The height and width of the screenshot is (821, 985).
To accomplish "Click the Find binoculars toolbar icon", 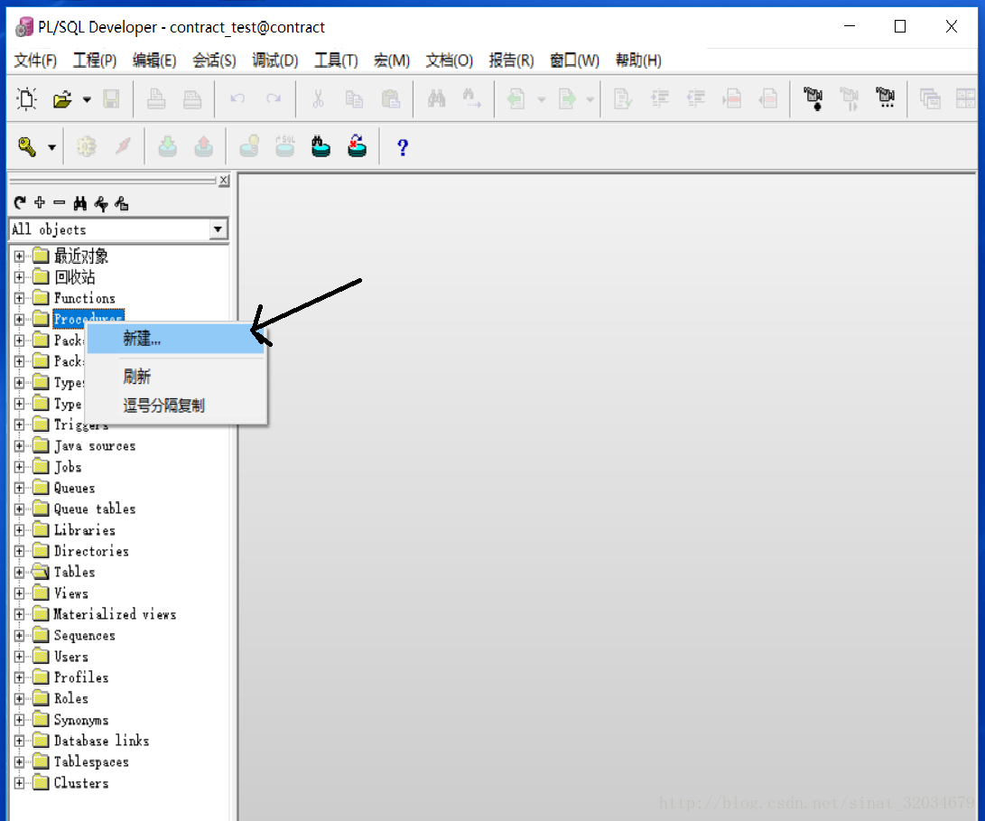I will click(437, 98).
